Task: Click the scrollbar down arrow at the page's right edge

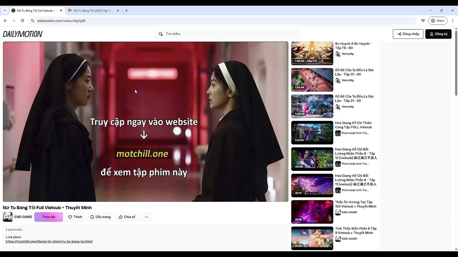Action: point(456,249)
